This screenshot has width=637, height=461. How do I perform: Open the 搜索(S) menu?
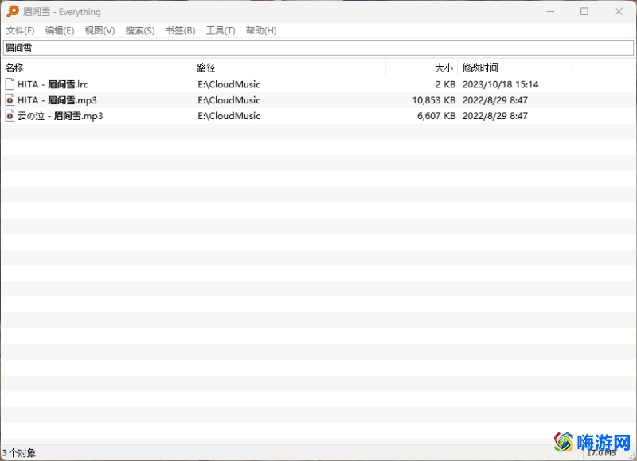(x=140, y=30)
